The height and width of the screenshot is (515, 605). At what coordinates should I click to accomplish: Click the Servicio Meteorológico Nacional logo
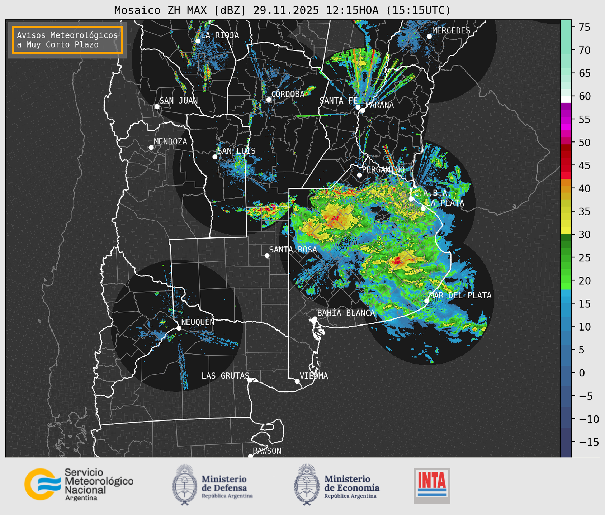tap(79, 484)
